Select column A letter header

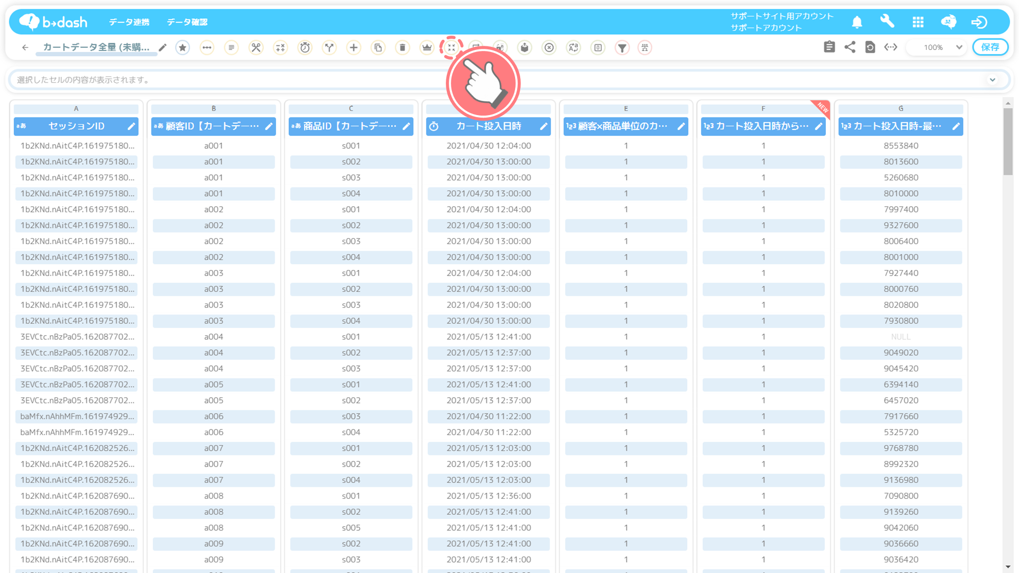(76, 108)
